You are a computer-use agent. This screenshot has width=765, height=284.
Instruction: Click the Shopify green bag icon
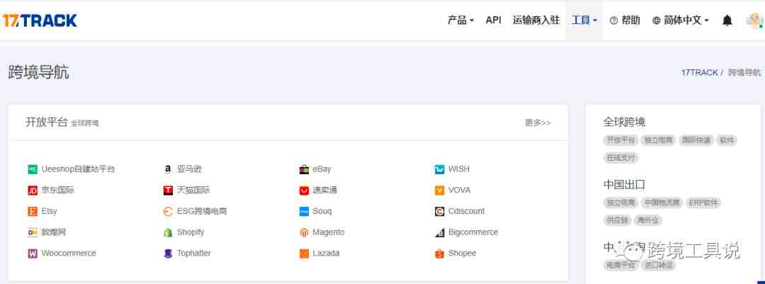point(168,232)
